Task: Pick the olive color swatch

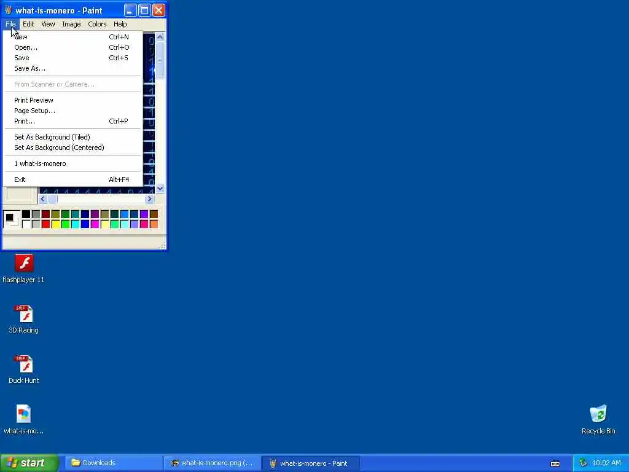Action: 55,214
